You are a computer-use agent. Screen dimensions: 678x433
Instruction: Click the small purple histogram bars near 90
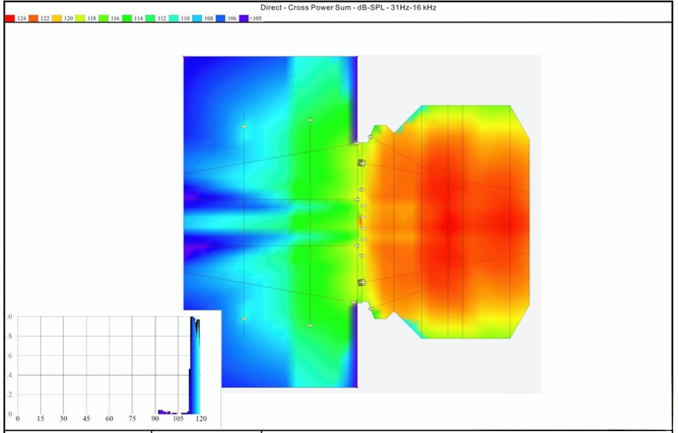point(161,412)
